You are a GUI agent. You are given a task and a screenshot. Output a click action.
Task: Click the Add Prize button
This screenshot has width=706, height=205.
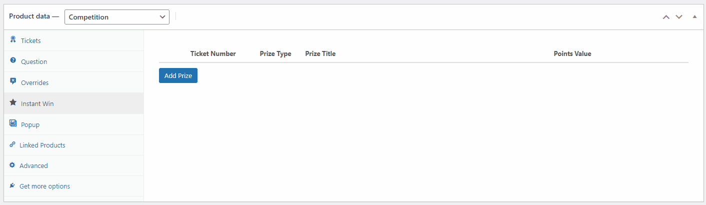click(x=178, y=75)
